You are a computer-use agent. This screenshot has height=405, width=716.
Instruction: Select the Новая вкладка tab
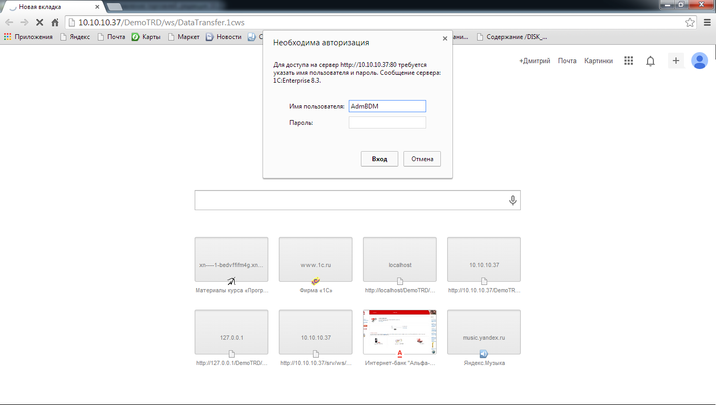pos(53,7)
